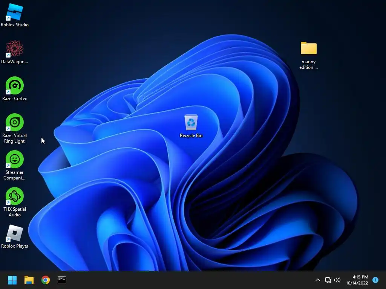Open the Command Prompt taskbar icon
This screenshot has width=386, height=289.
click(62, 280)
